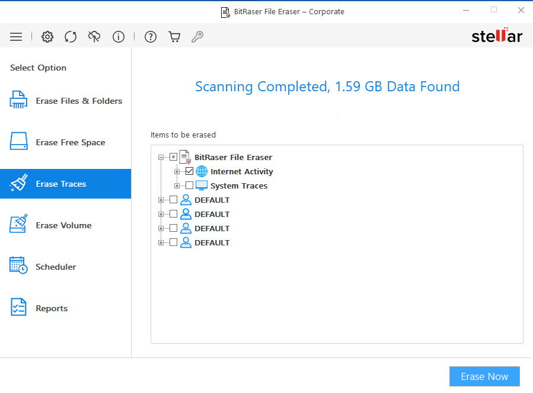Select the BitRaser File Eraser tree label
The image size is (533, 393).
[233, 157]
